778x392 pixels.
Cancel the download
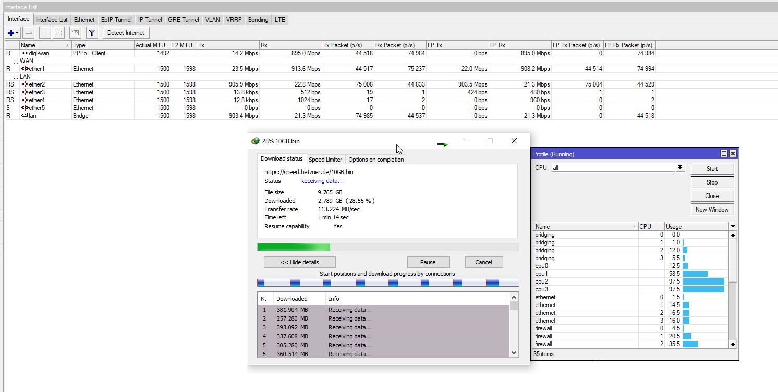click(483, 262)
